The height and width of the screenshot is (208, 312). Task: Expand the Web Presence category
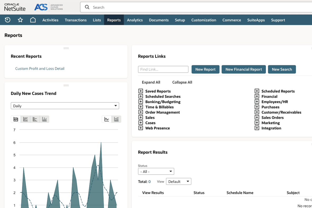click(141, 128)
